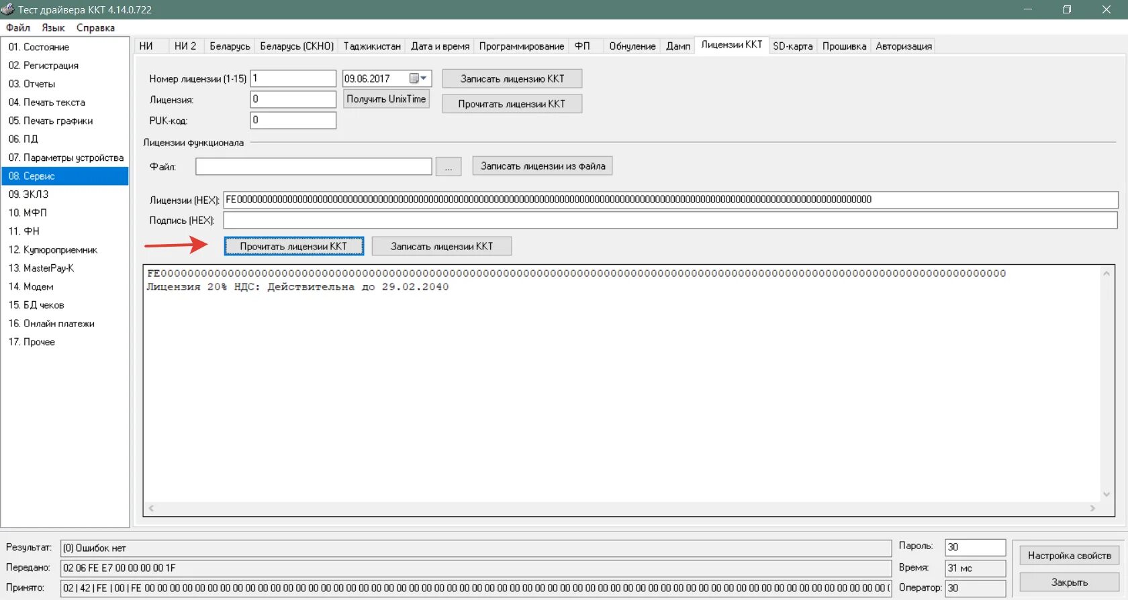
Task: Click the Настройка свойств button
Action: click(1070, 555)
